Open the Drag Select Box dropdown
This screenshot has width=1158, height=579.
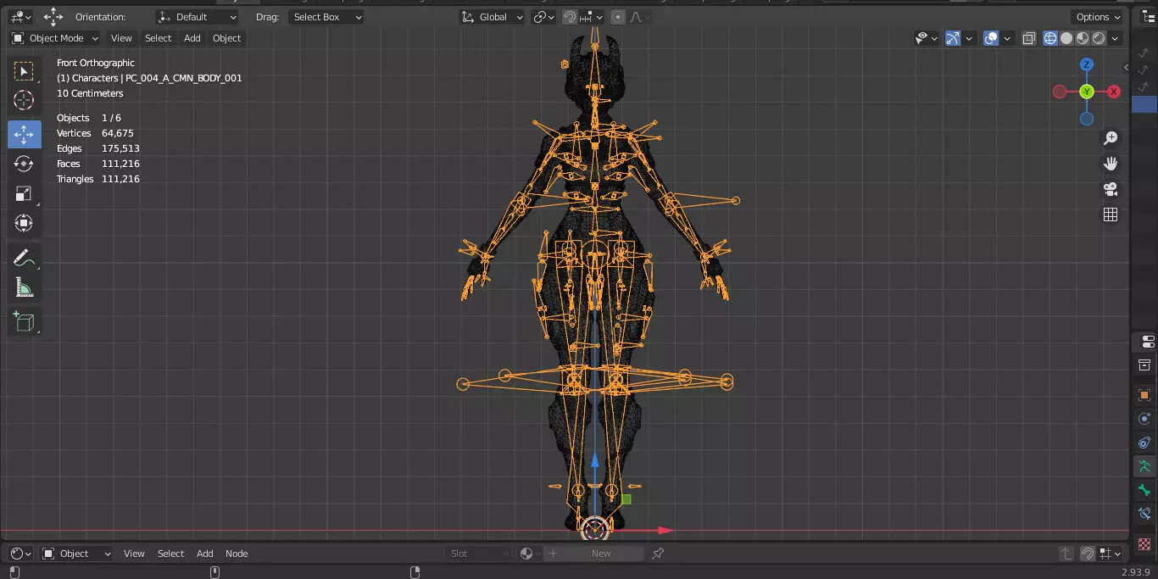pyautogui.click(x=326, y=17)
